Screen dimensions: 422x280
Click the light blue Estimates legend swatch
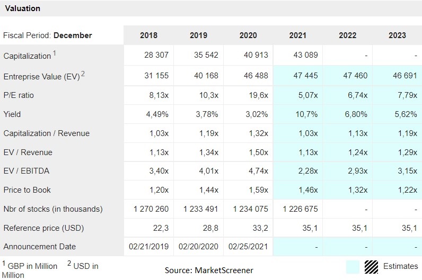[353, 267]
